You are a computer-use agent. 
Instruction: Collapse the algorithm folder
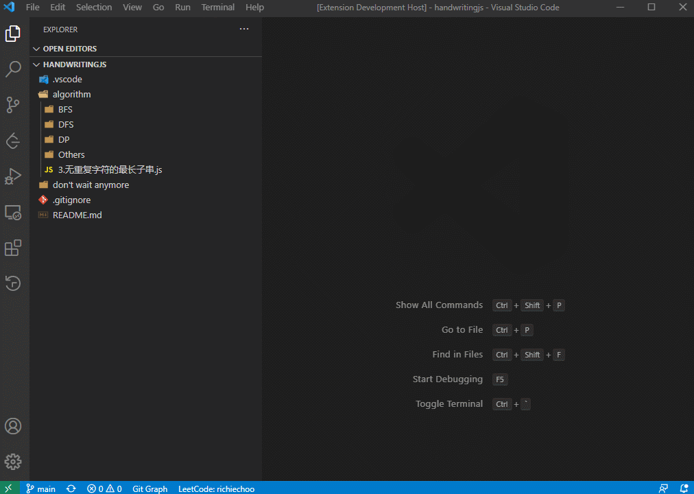146,94
